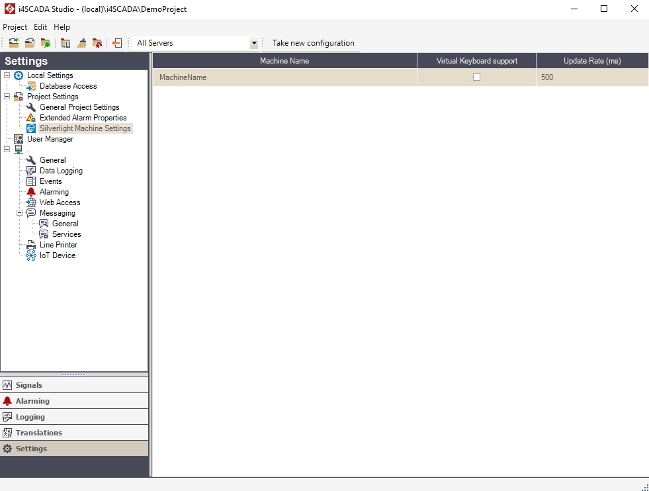The image size is (649, 491).
Task: Click Take new configuration button
Action: pyautogui.click(x=313, y=43)
